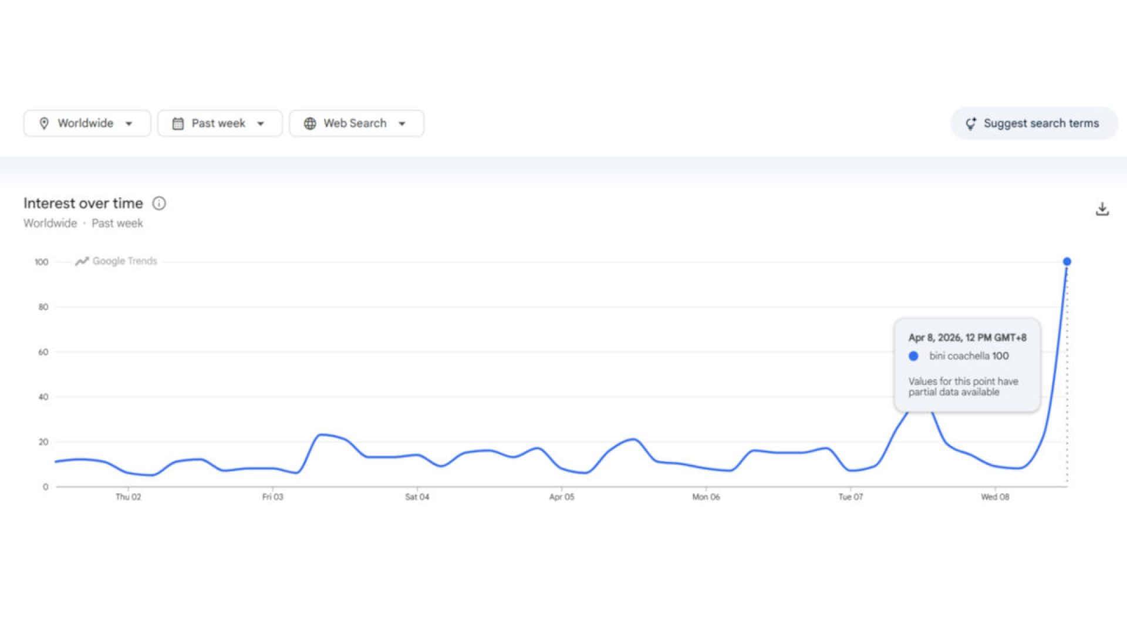Screen dimensions: 1127x634
Task: Click the Tue 07 axis label
Action: click(x=851, y=497)
